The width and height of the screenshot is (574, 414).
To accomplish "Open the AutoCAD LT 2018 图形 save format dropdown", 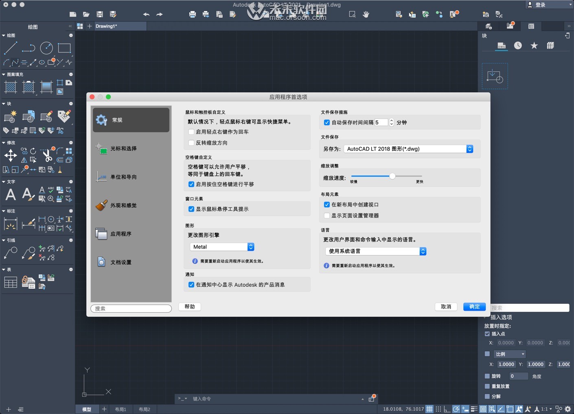I will coord(469,149).
